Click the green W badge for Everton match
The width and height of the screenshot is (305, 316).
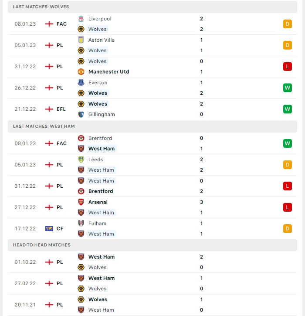coord(288,88)
